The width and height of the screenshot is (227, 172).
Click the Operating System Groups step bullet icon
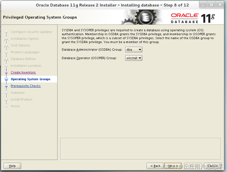click(6, 79)
